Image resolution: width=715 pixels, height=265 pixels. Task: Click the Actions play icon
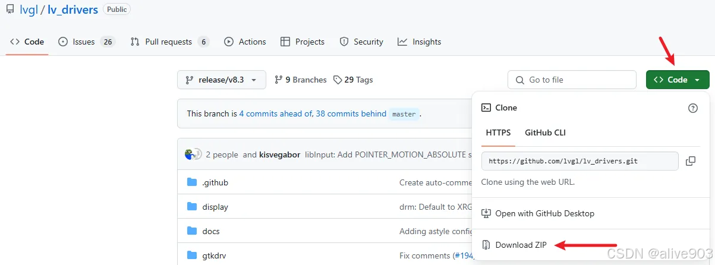click(229, 42)
